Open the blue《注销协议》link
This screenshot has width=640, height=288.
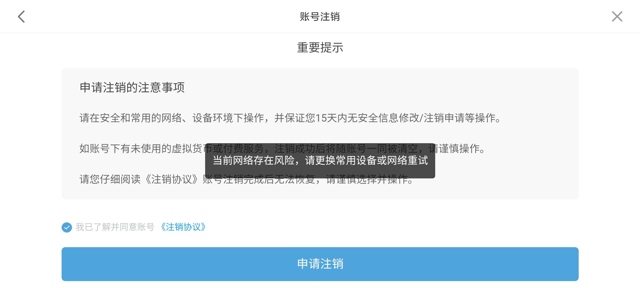[x=183, y=227]
